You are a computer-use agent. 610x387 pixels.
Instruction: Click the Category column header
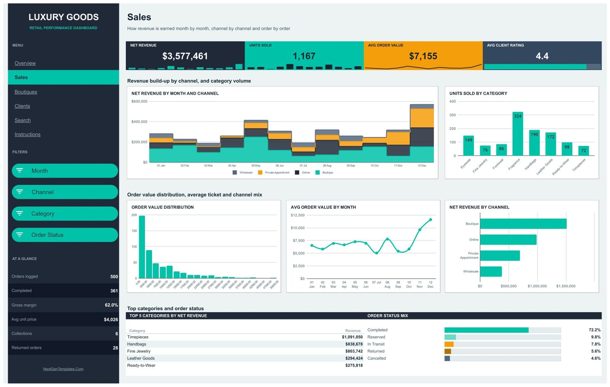pos(137,331)
